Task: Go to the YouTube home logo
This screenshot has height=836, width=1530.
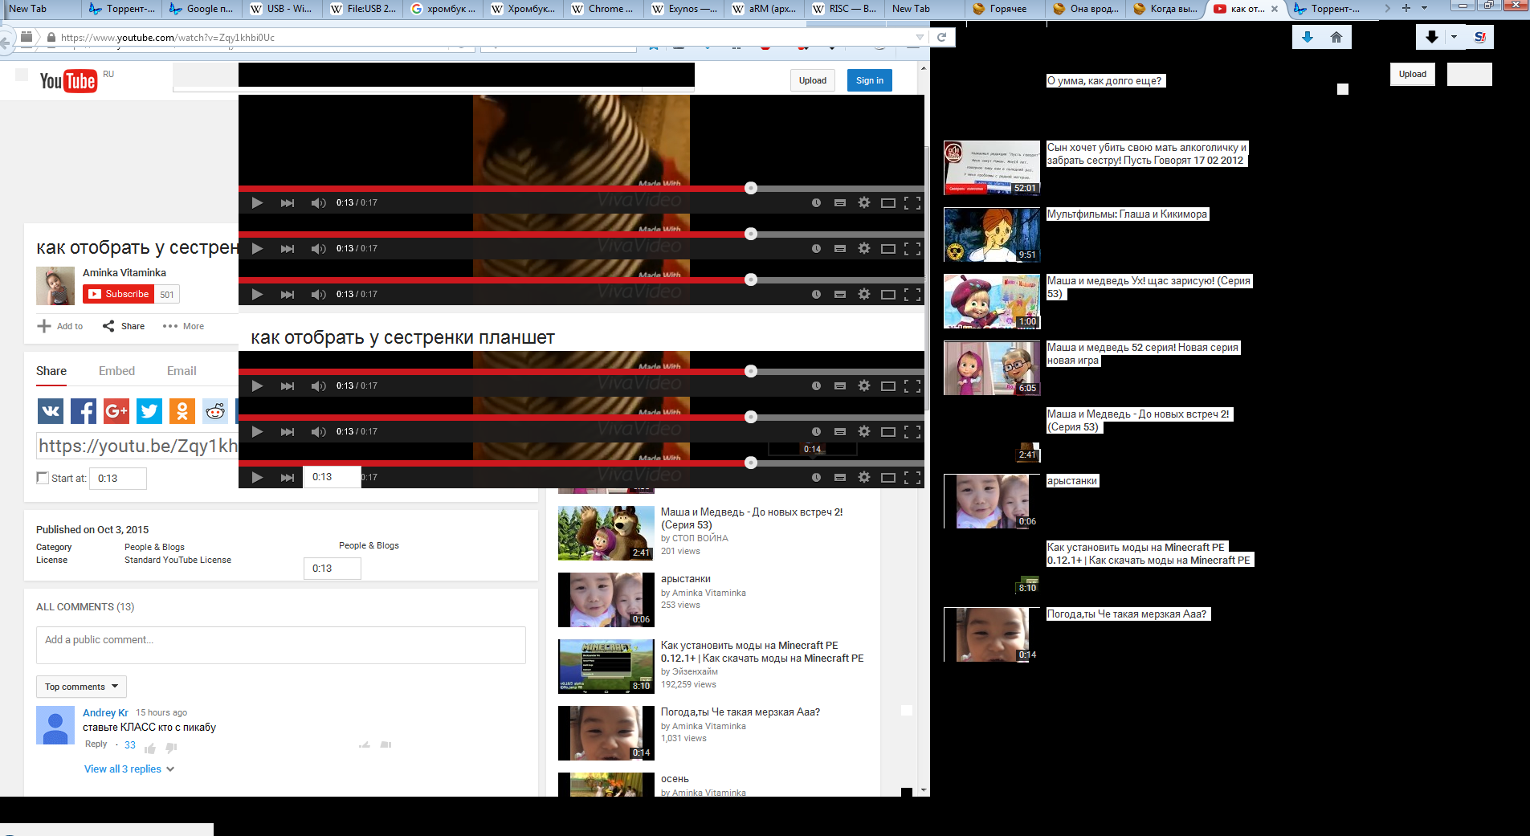Action: 68,81
